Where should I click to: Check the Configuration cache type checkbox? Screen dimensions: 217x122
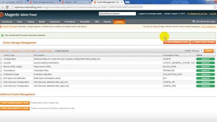pyautogui.click(x=1, y=59)
